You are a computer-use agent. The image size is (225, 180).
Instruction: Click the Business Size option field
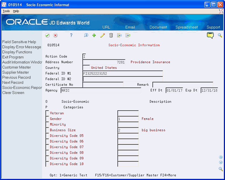pyautogui.click(x=47, y=130)
